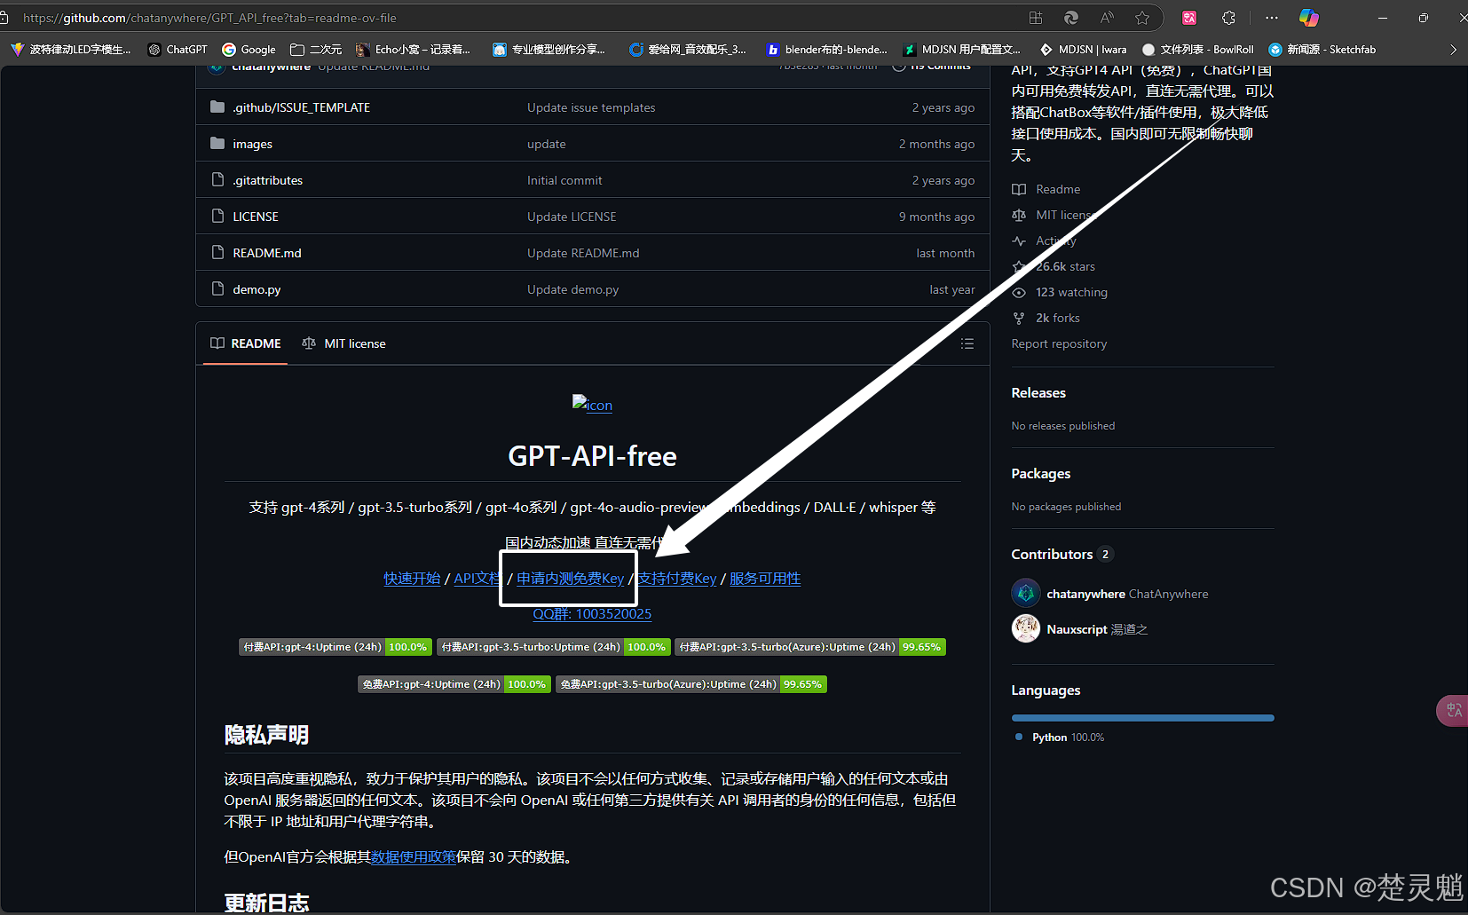Open the 服务可用性 link
1468x915 pixels.
[765, 579]
